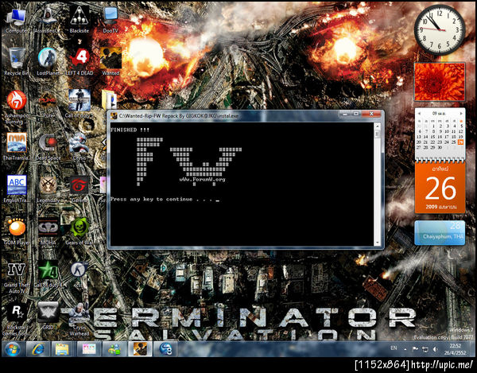This screenshot has height=373, width=477.
Task: Click console window scroll up arrow
Action: pos(377,126)
